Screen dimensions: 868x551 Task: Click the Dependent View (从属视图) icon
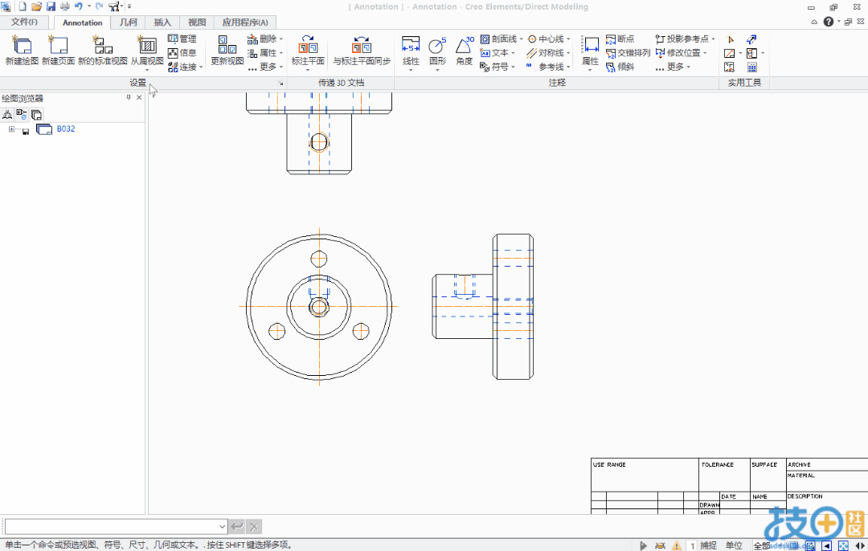coord(147,45)
